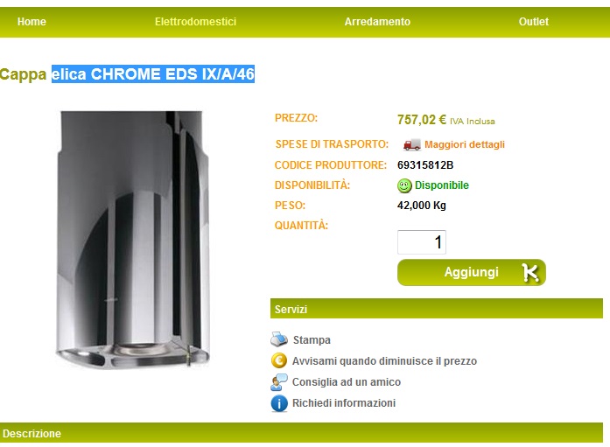Go to the Arredamento section
This screenshot has height=447, width=610.
(x=377, y=22)
